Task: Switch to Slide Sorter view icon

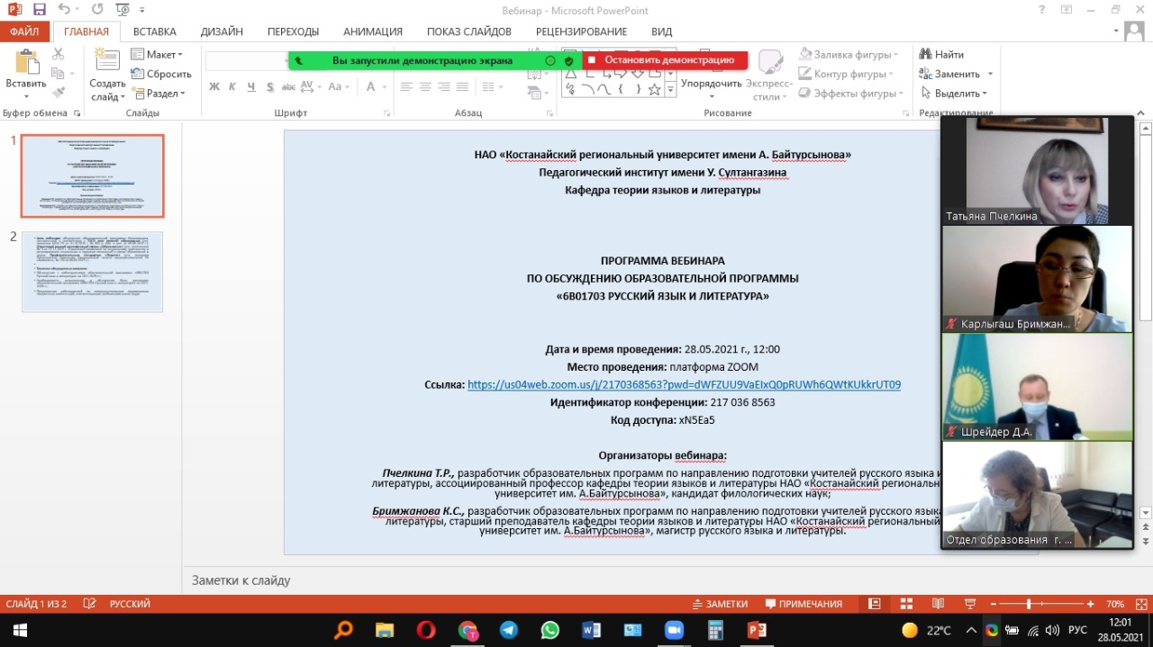Action: (x=906, y=604)
